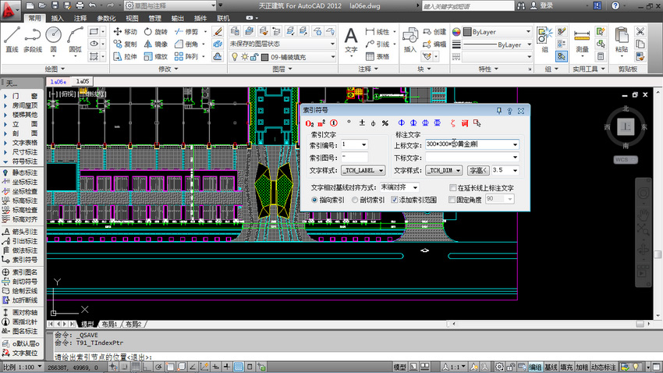Toggle 动态标注 in the status bar
The width and height of the screenshot is (663, 373).
click(x=604, y=367)
